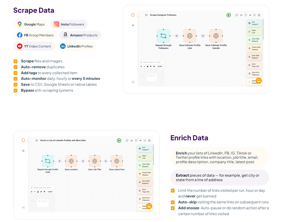Click center control in Scrape Instagram panel
The width and height of the screenshot is (287, 222).
[x=160, y=66]
